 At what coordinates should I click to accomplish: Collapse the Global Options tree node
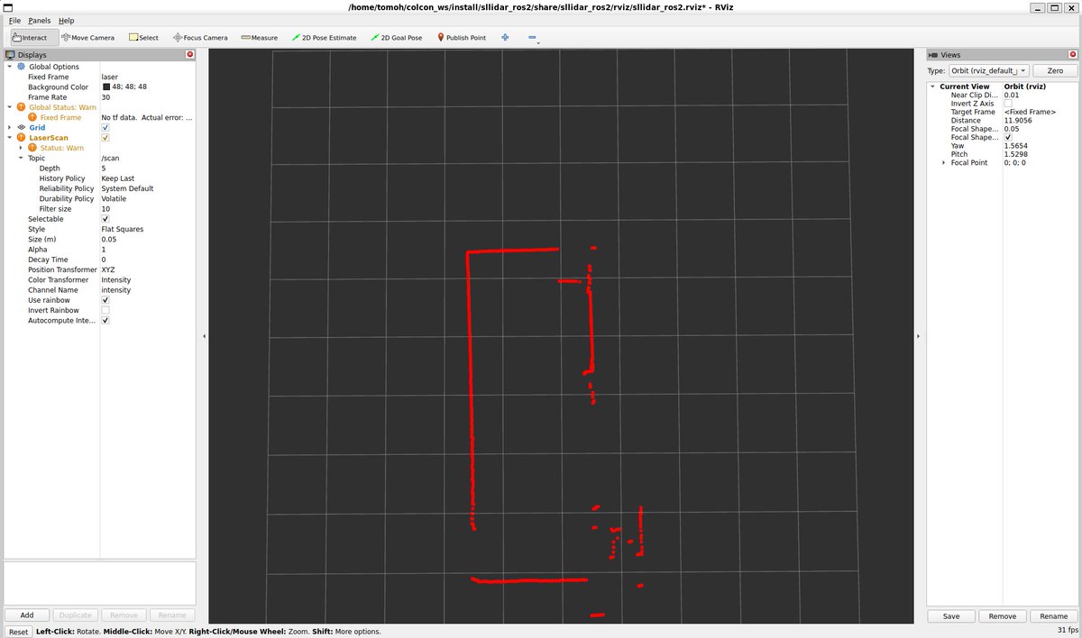coord(10,67)
